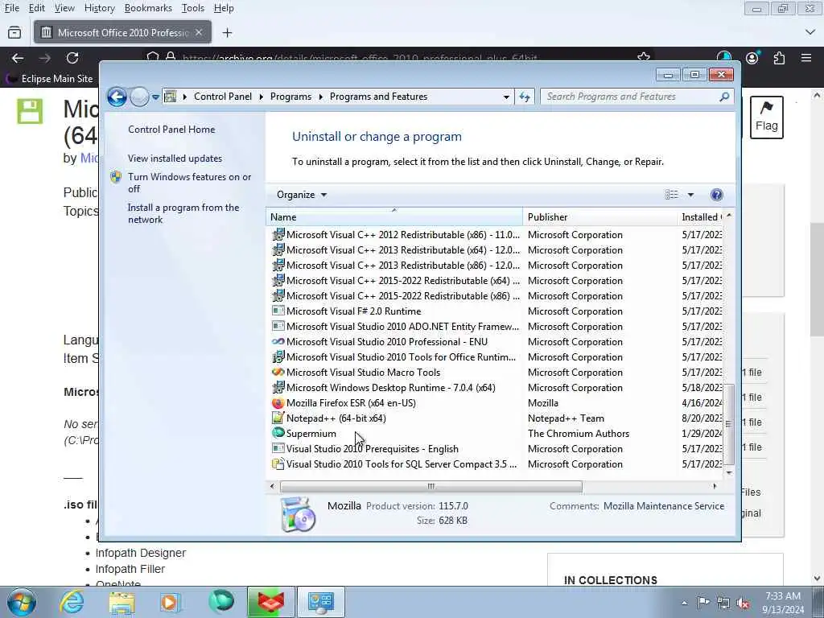Image resolution: width=824 pixels, height=618 pixels.
Task: Expand the arrow after Programs breadcrumb
Action: click(321, 97)
